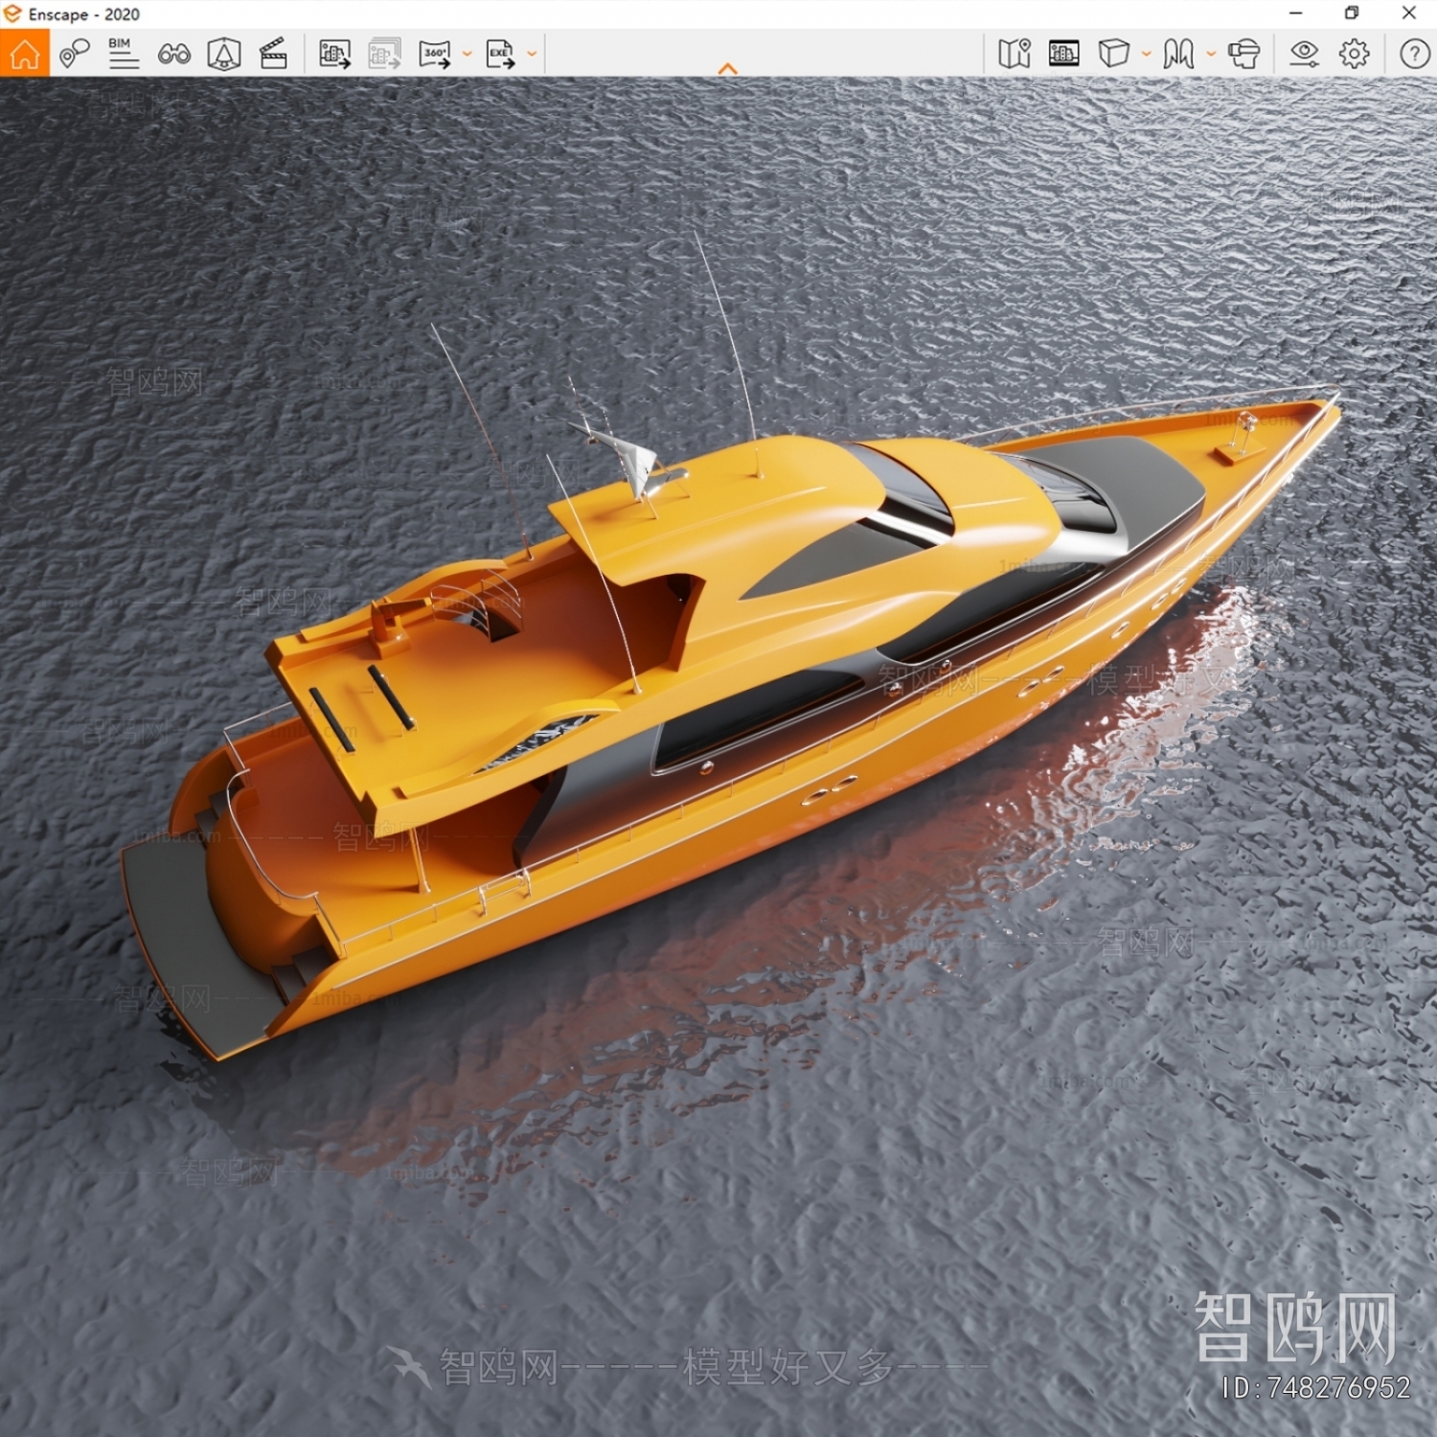Export a 360° panorama

tap(435, 54)
